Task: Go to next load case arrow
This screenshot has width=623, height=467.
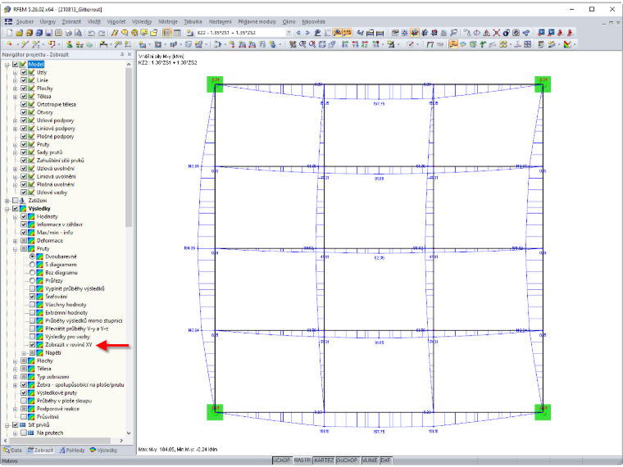Action: tap(307, 33)
